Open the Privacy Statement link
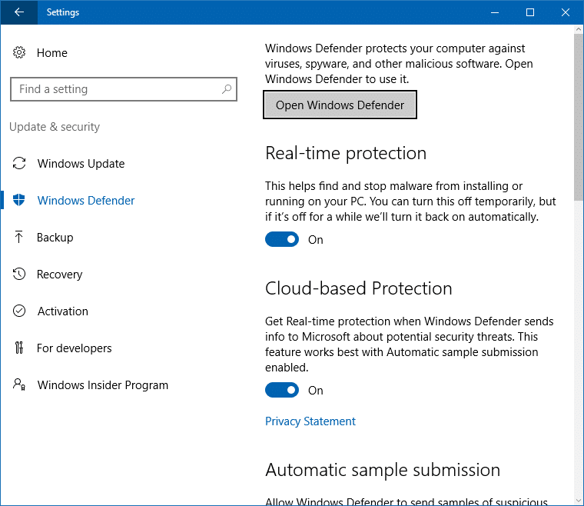Viewport: 584px width, 506px height. (310, 421)
